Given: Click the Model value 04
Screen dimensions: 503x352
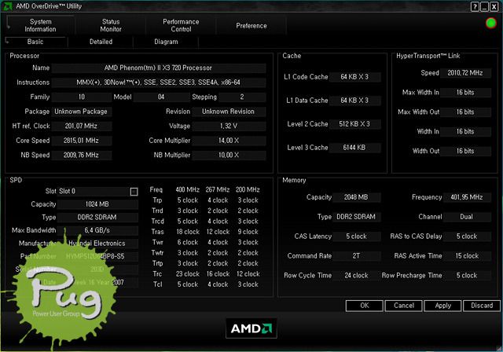Looking at the screenshot, I should pos(161,97).
